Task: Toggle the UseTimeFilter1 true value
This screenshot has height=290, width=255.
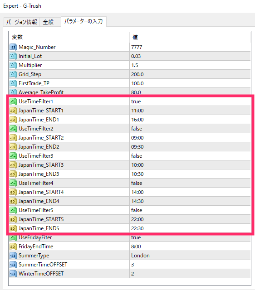Action: (190, 101)
